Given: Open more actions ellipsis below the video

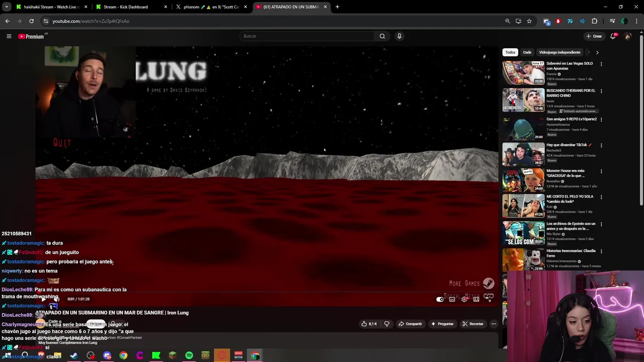Looking at the screenshot, I should point(494,324).
